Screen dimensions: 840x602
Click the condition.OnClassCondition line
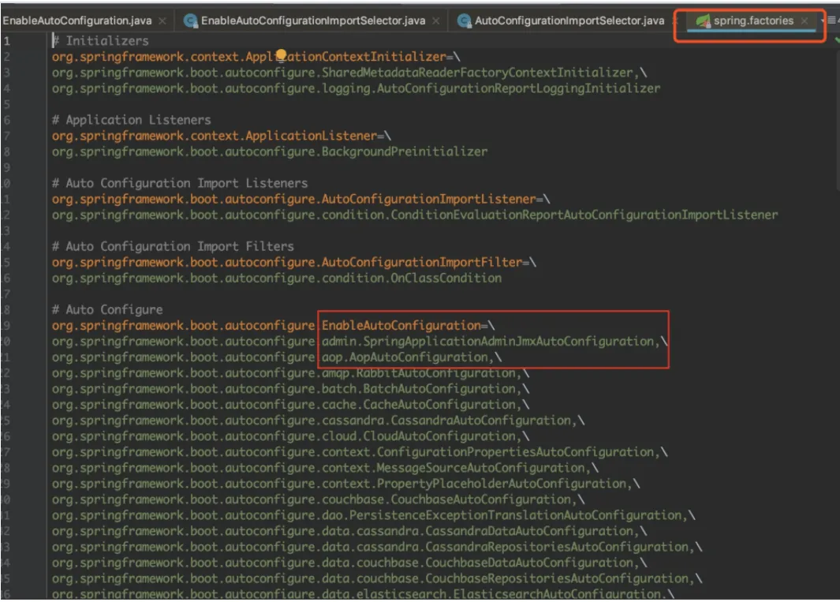click(x=276, y=279)
